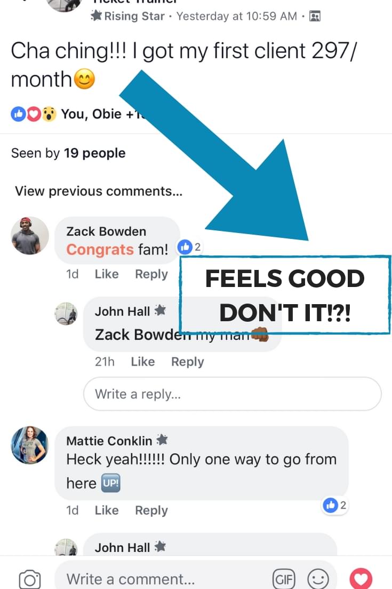The image size is (392, 589).
Task: Expand View previous comments
Action: pos(99,191)
